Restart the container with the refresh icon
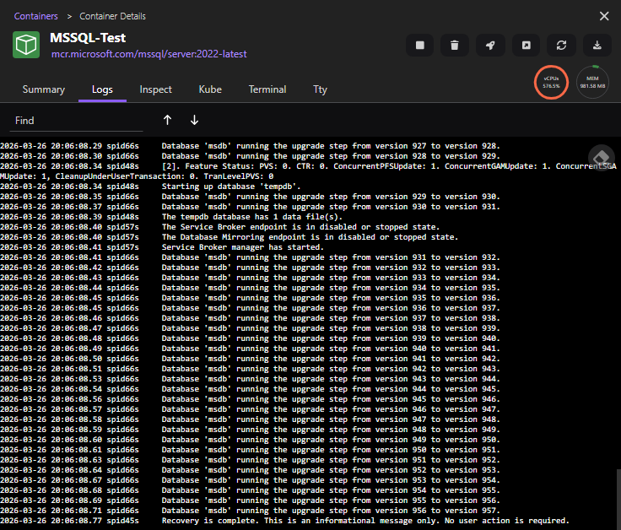Screen dimensions: 621x530 point(561,46)
